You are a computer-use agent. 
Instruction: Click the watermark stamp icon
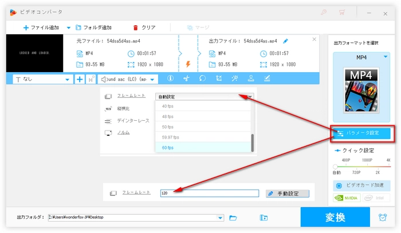point(250,78)
